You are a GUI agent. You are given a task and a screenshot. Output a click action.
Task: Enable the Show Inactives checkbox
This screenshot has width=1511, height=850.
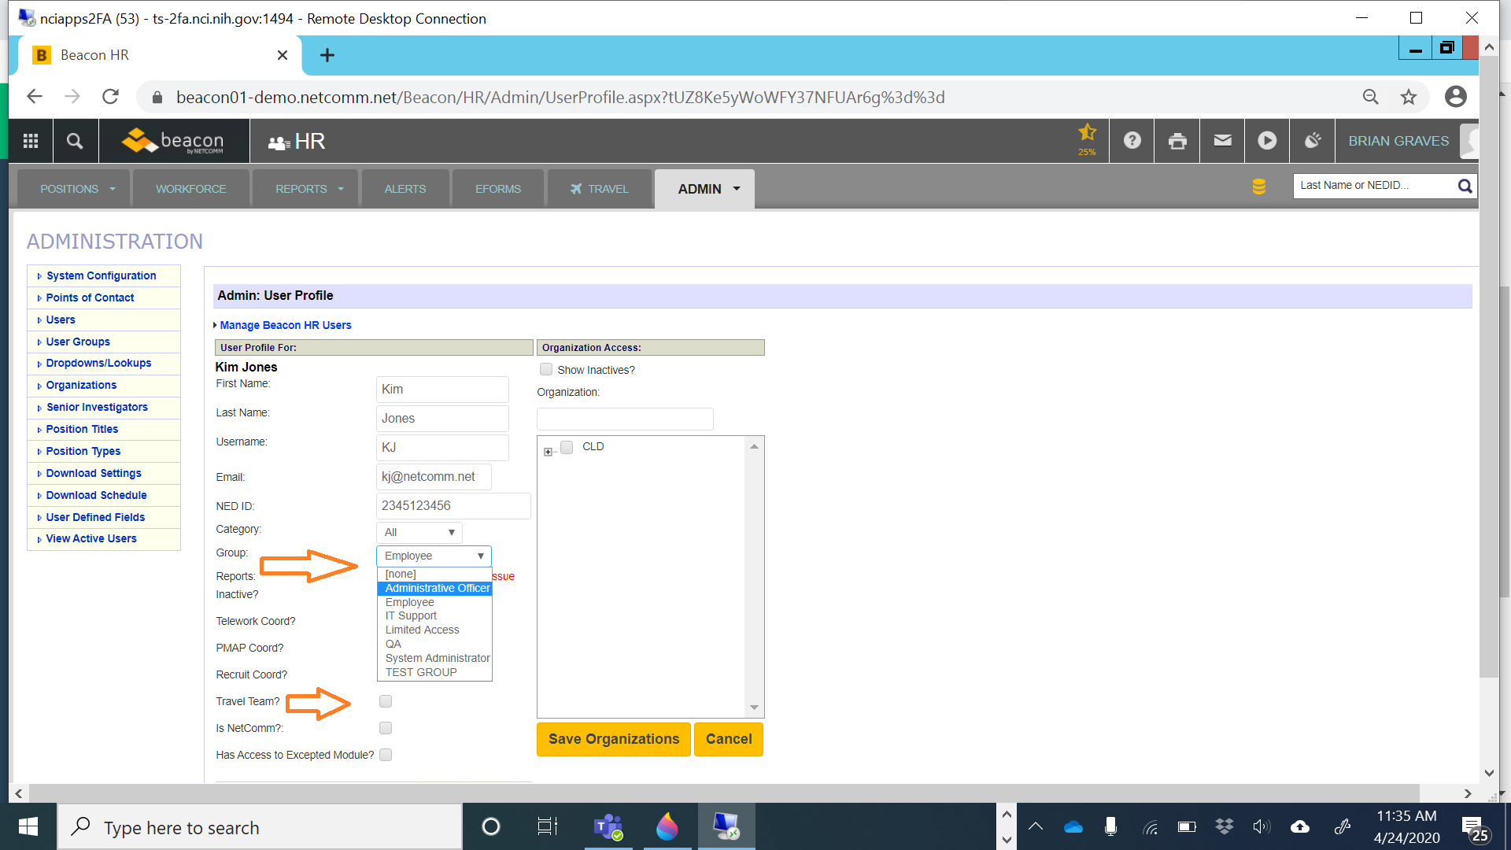pos(546,370)
